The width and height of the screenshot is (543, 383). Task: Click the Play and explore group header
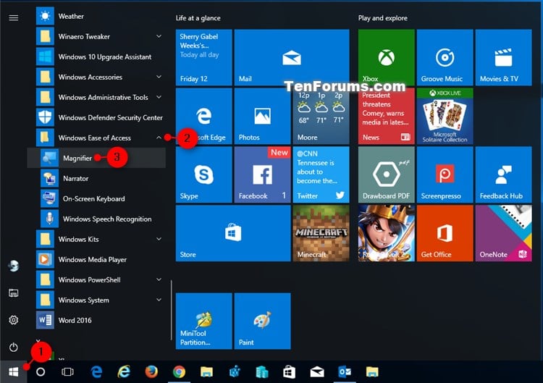[383, 18]
